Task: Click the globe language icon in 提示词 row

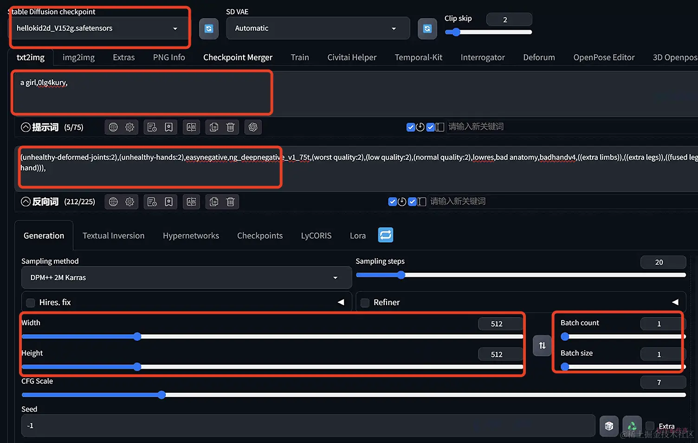Action: tap(113, 127)
